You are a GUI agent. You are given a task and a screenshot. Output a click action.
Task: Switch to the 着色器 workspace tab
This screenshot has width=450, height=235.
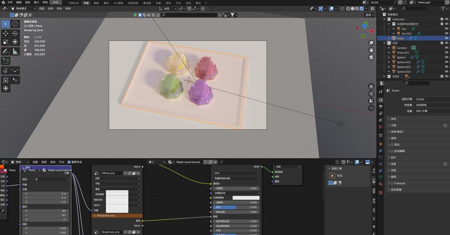[147, 3]
